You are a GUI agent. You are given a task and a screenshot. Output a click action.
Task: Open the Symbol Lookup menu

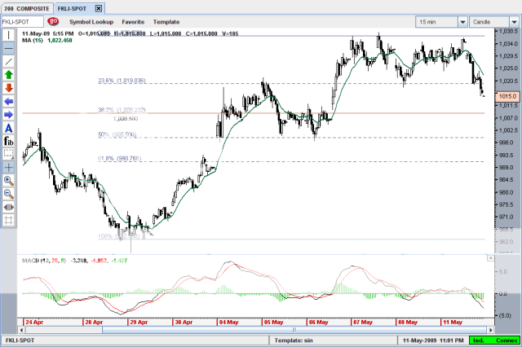pyautogui.click(x=91, y=21)
